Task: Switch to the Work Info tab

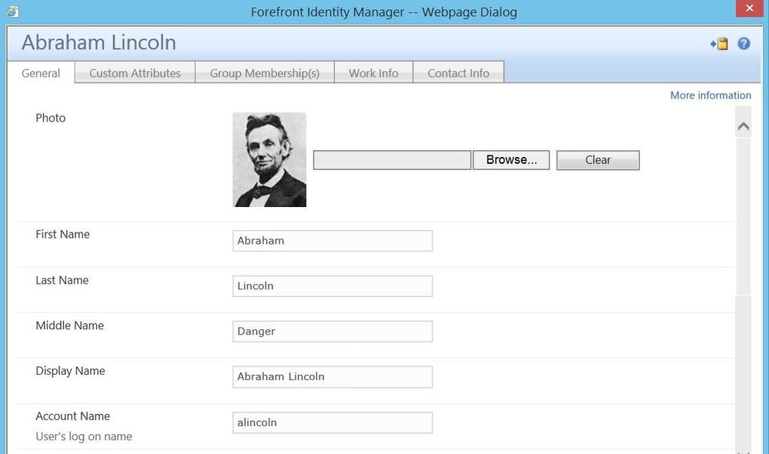Action: pos(373,73)
